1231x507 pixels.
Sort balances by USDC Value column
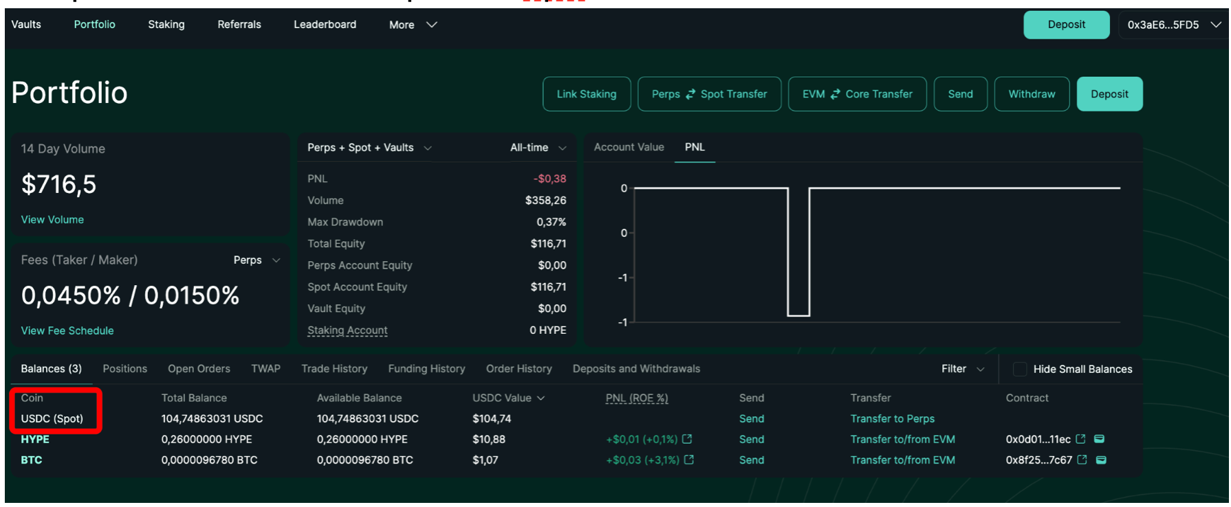(508, 398)
